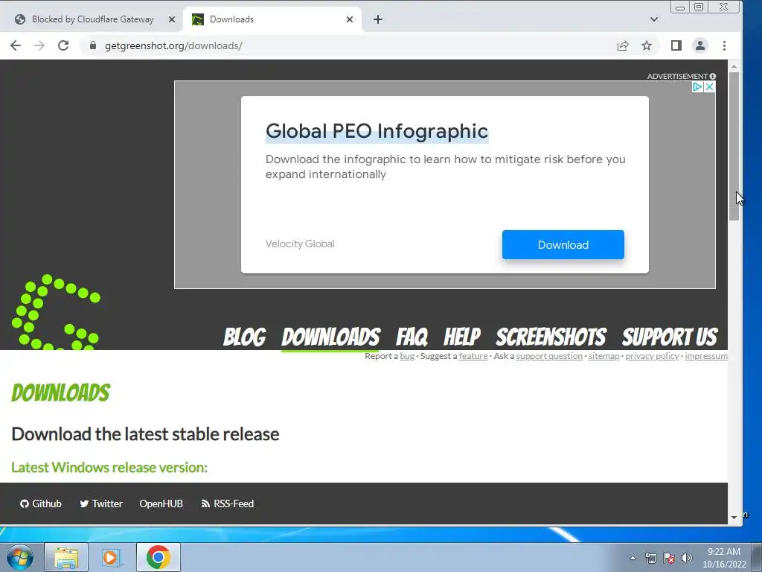The width and height of the screenshot is (762, 572).
Task: Close the advertisement with the X icon
Action: point(709,87)
